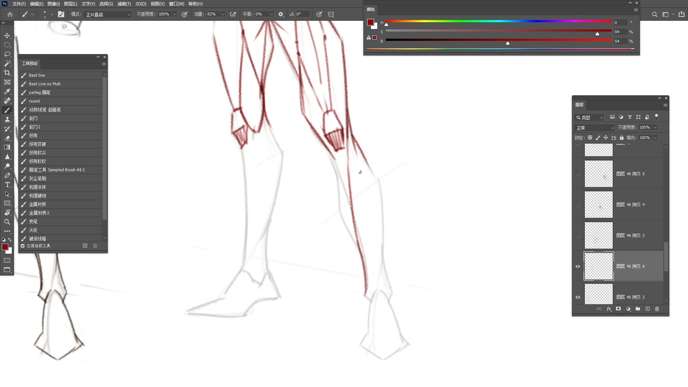Open the 滤镜(T) menu
The height and width of the screenshot is (387, 688).
click(124, 4)
